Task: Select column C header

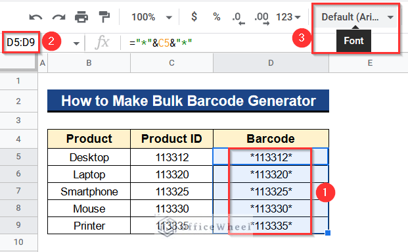Action: tap(171, 63)
